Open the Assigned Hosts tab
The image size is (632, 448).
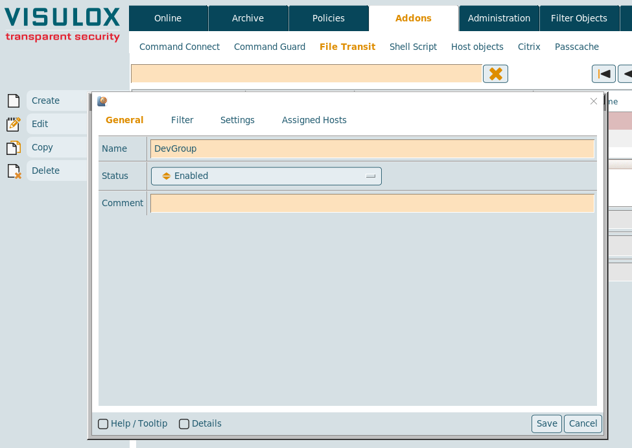314,120
